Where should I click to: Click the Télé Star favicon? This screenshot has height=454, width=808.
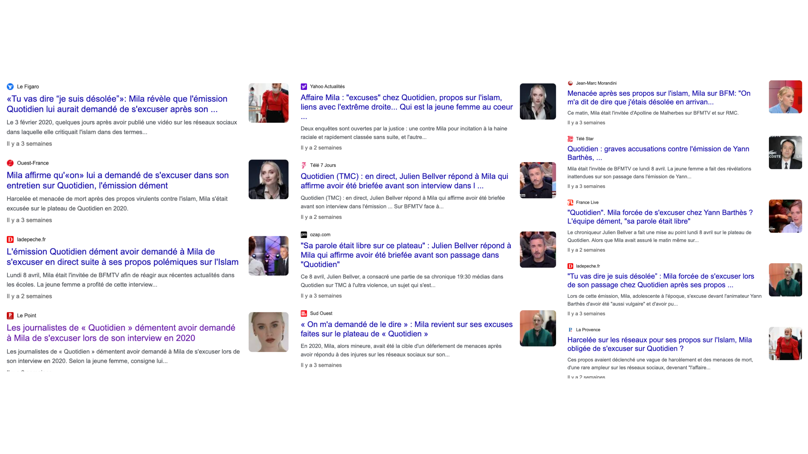(570, 139)
